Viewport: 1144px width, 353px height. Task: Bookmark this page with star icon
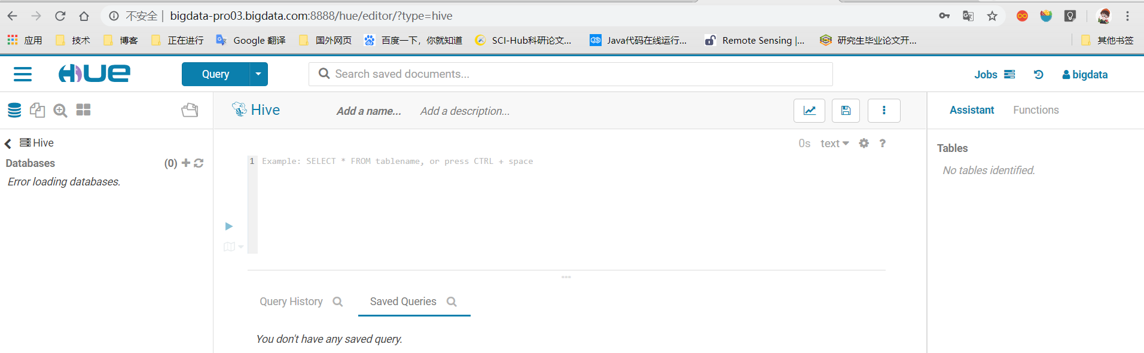coord(992,16)
